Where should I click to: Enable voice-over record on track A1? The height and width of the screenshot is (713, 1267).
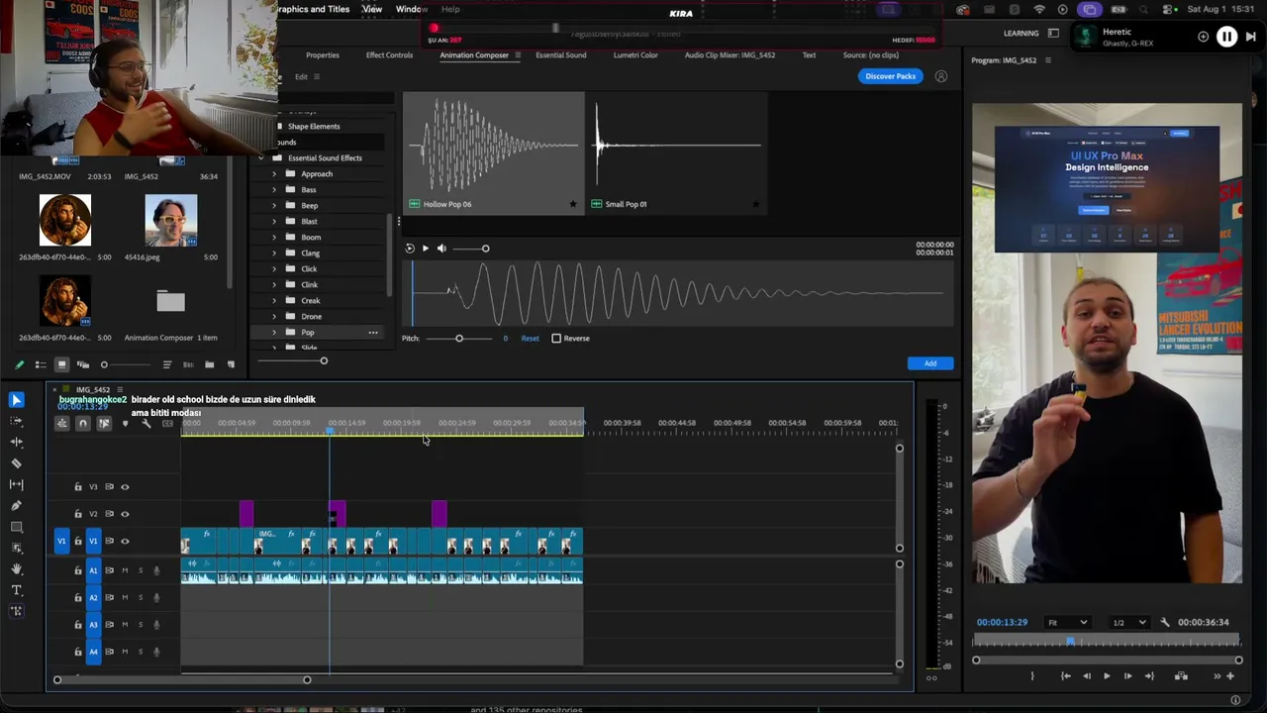156,570
